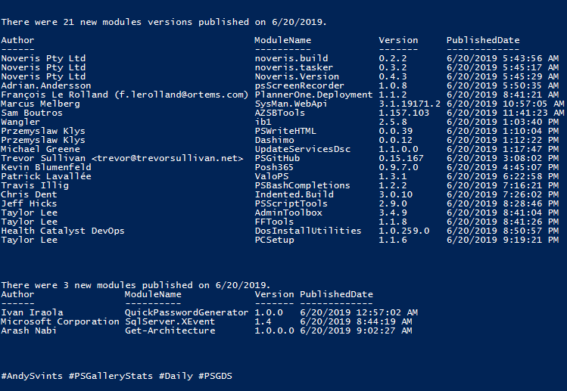Click the UpdateServicesDsc module name
This screenshot has width=567, height=391.
pyautogui.click(x=303, y=149)
